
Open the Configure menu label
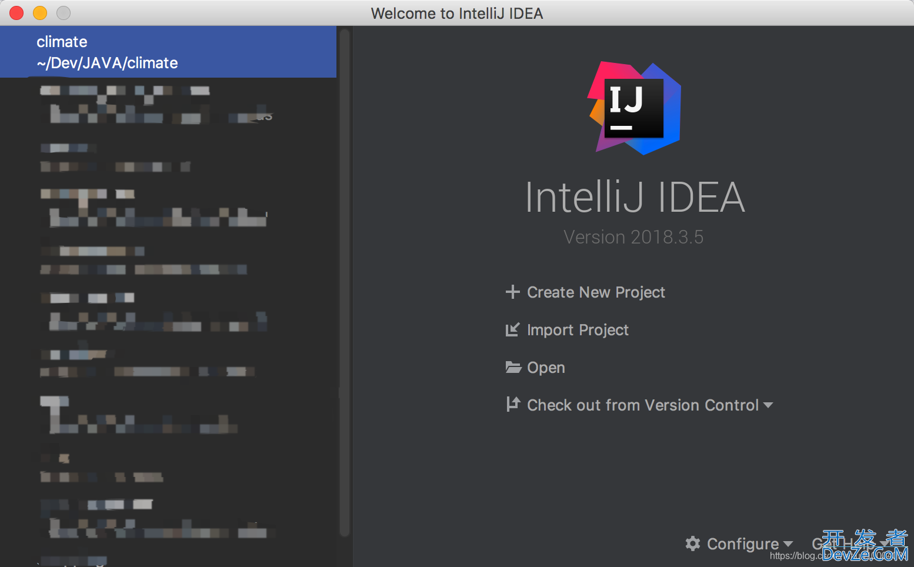(742, 544)
